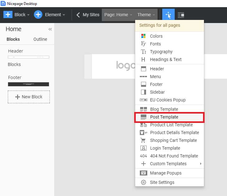Select the Footer block thumbnail

click(28, 84)
